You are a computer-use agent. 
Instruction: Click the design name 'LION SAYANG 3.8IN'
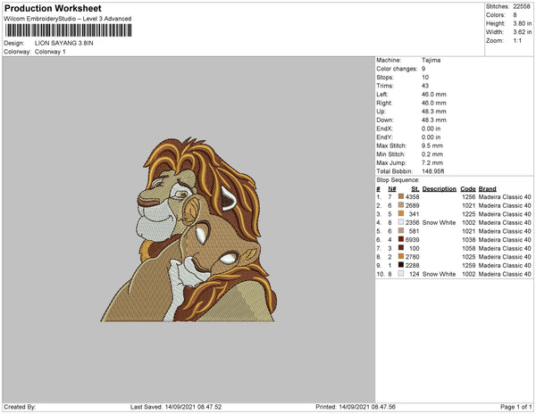[64, 43]
